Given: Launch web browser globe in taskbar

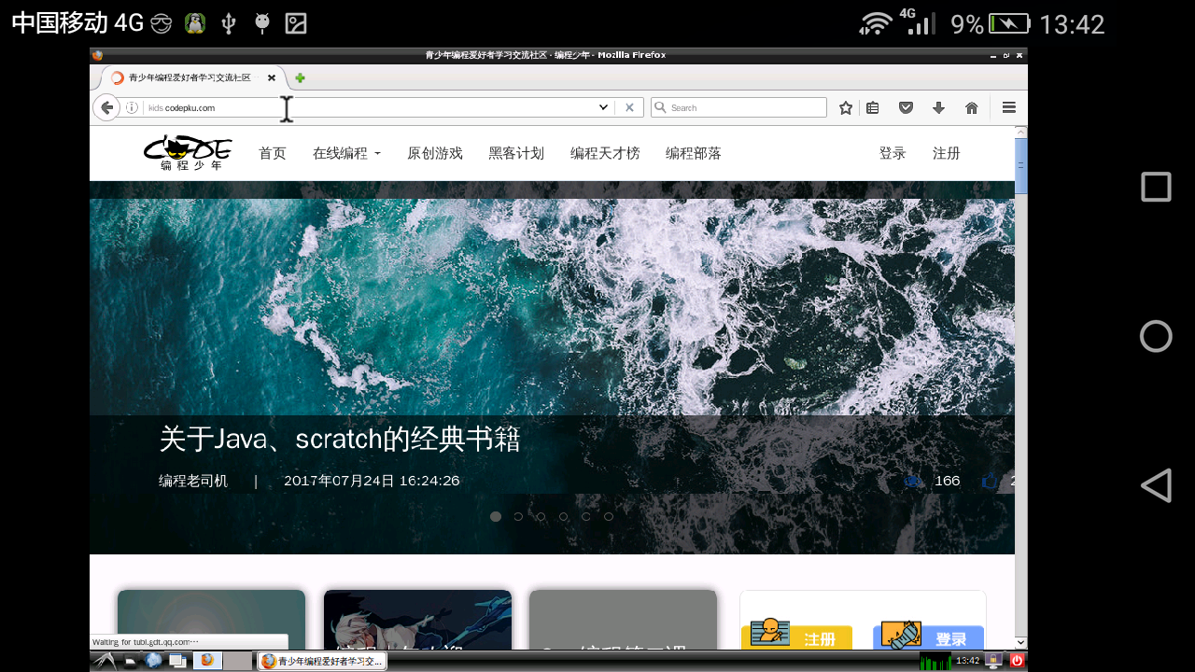Looking at the screenshot, I should tap(154, 661).
